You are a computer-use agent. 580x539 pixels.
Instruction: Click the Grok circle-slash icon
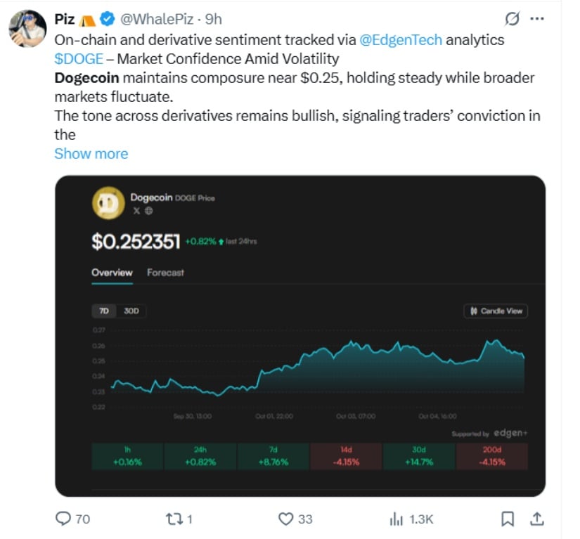[x=513, y=18]
